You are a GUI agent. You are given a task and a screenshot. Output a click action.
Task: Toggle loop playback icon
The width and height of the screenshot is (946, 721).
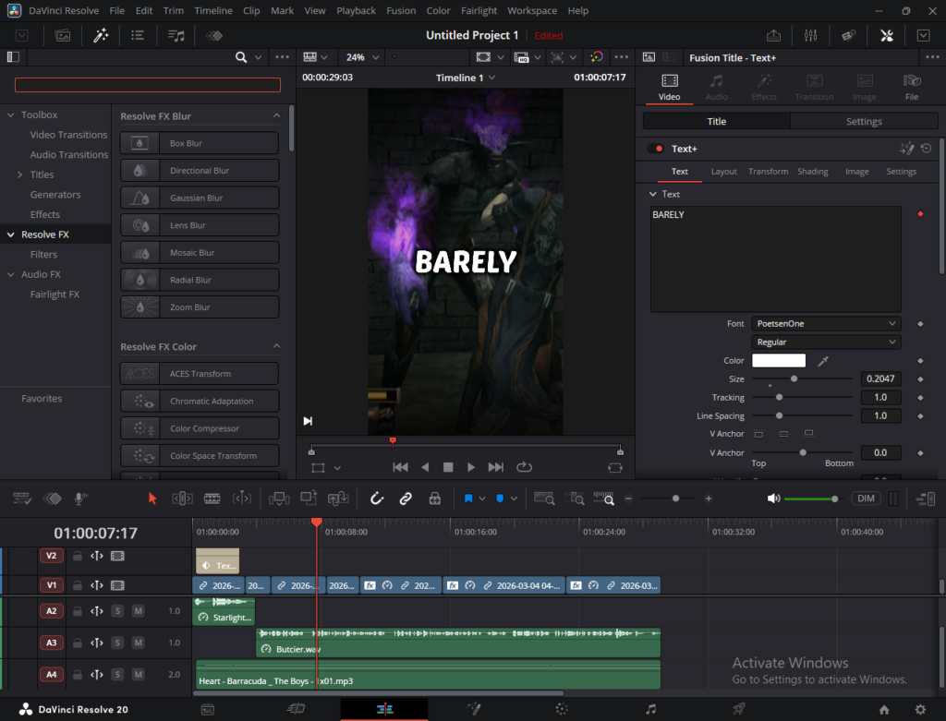click(525, 467)
